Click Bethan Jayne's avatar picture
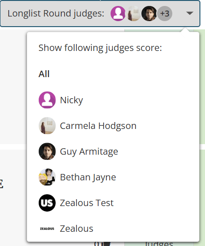 point(47,177)
